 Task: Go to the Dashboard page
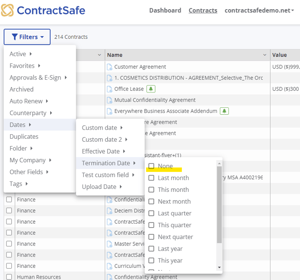click(x=165, y=10)
